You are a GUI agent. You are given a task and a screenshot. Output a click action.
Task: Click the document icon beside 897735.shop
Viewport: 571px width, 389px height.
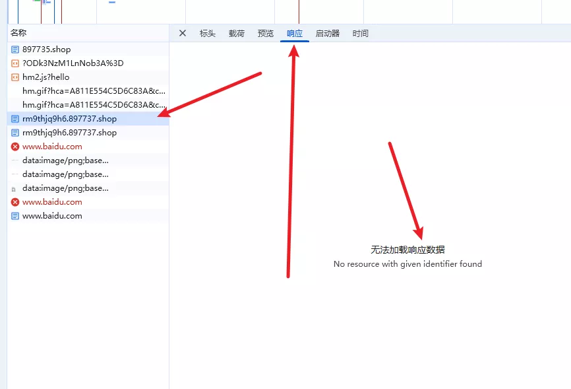[15, 50]
